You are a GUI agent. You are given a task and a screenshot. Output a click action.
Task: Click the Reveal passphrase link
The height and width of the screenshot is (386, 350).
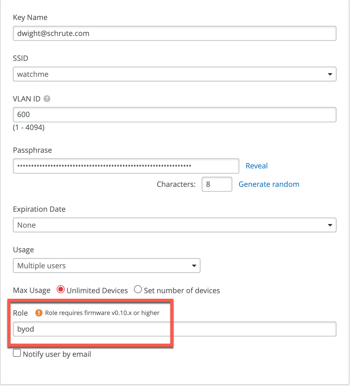(x=257, y=166)
